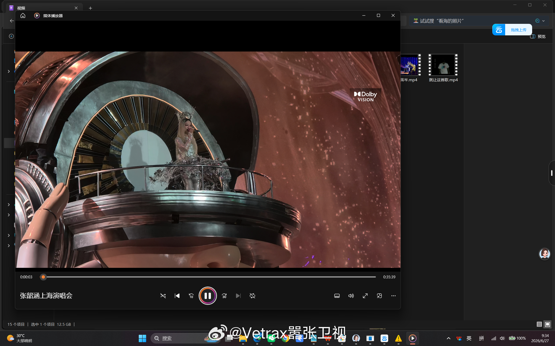
Task: Skip forward 30 seconds
Action: pyautogui.click(x=224, y=296)
